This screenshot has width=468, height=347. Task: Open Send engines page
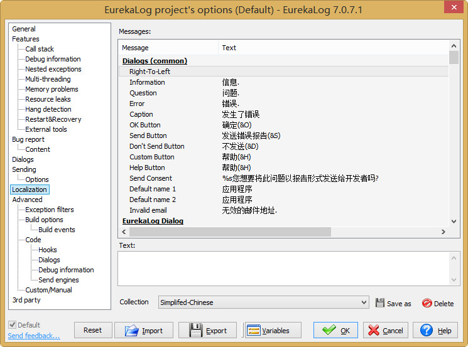coord(58,280)
